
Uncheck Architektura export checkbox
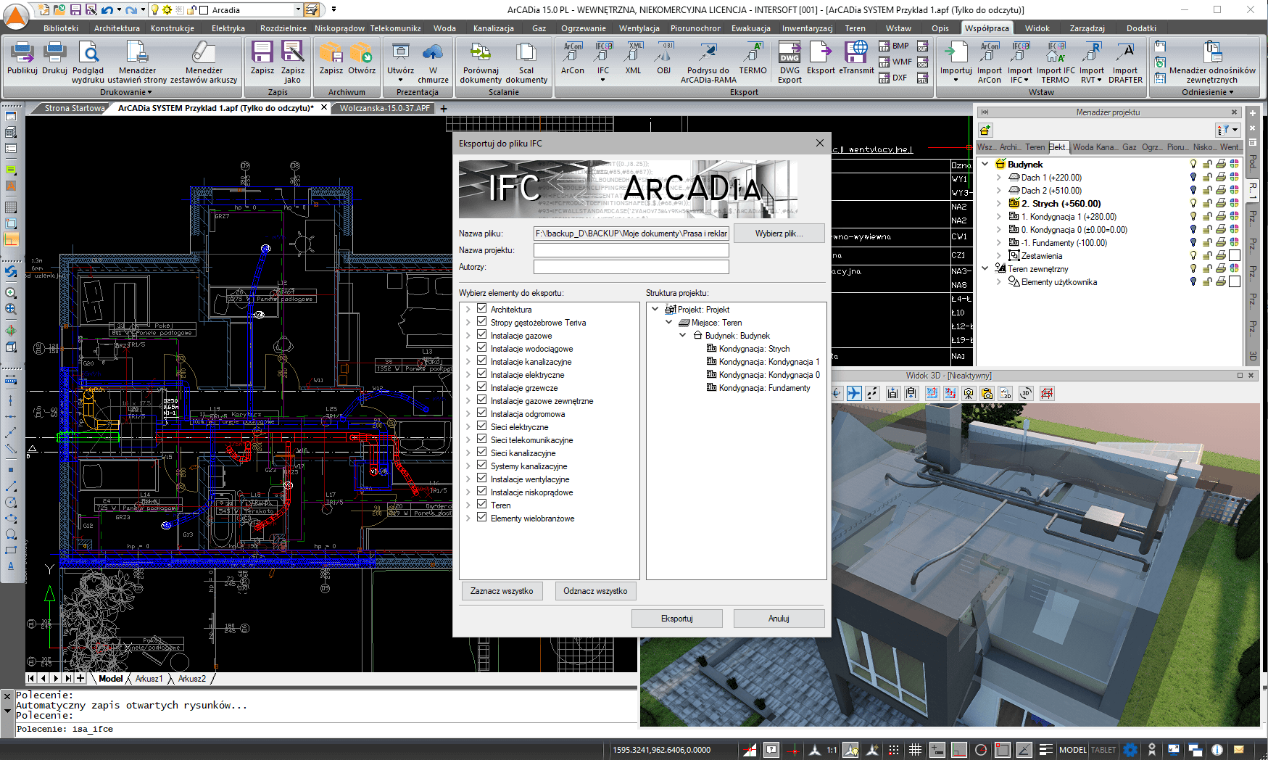click(x=481, y=308)
